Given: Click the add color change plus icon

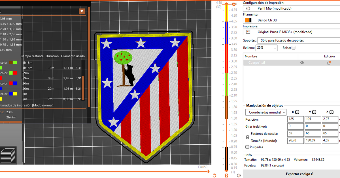Looking at the screenshot, I should (234, 4).
